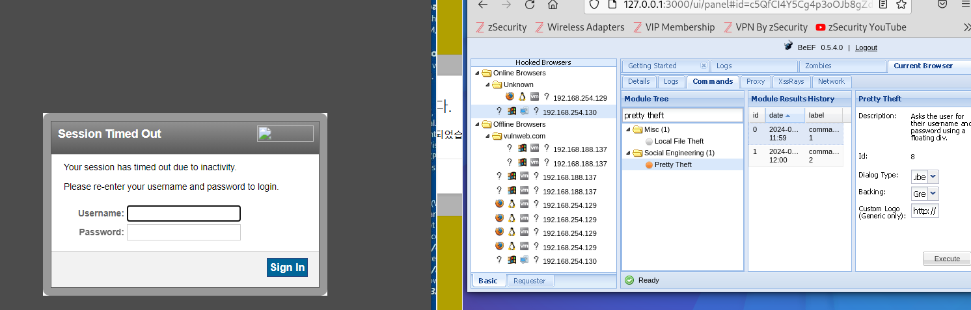The width and height of the screenshot is (971, 310).
Task: Open the Dialog Type dropdown arrow
Action: (x=933, y=177)
